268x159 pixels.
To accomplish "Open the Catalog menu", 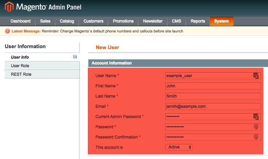I will point(67,21).
